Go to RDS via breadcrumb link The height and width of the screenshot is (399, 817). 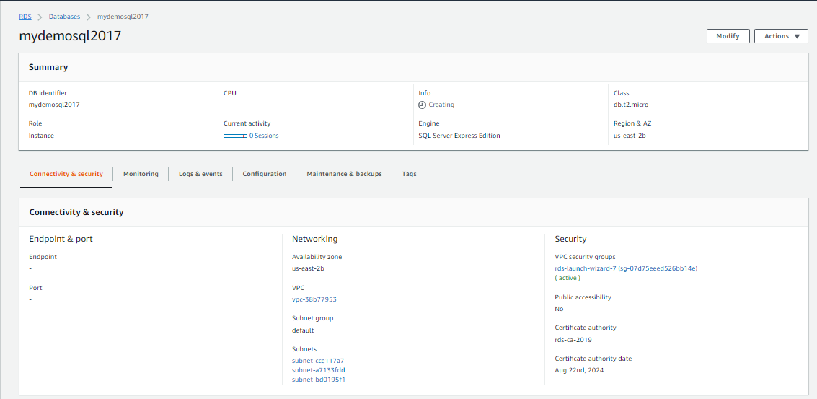pyautogui.click(x=25, y=17)
